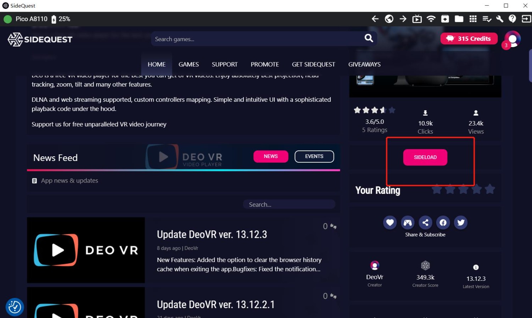Click the search magnifier icon
The width and height of the screenshot is (532, 318).
[x=369, y=38]
